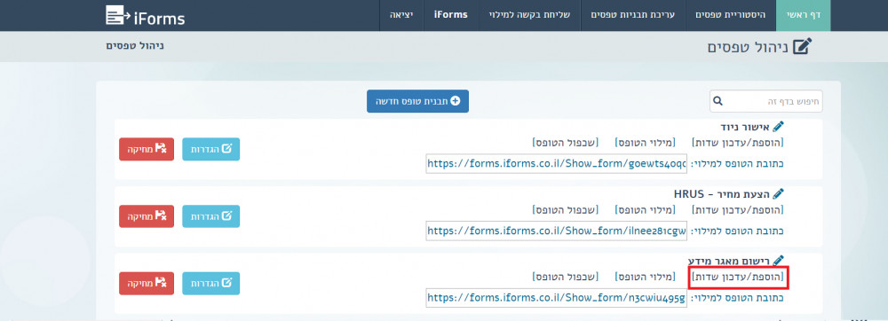The image size is (888, 321).
Task: Click pencil icon next to רישום מאגר מידע
Action: [778, 261]
